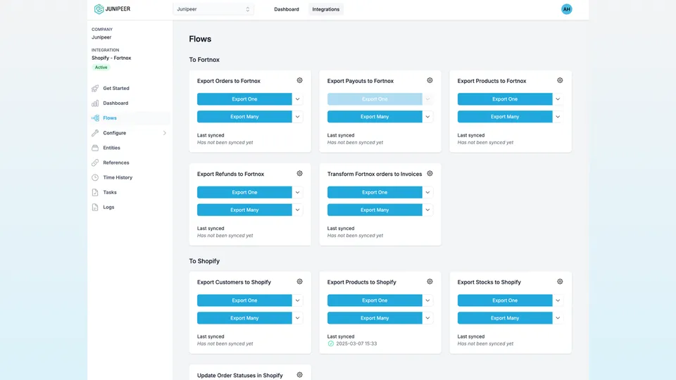The width and height of the screenshot is (676, 380).
Task: Expand Export Many options for Payouts to Fortnox
Action: [427, 117]
